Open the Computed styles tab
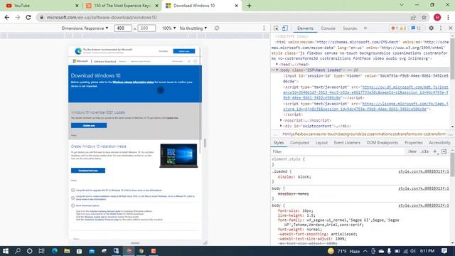This screenshot has height=256, width=455. coord(299,143)
